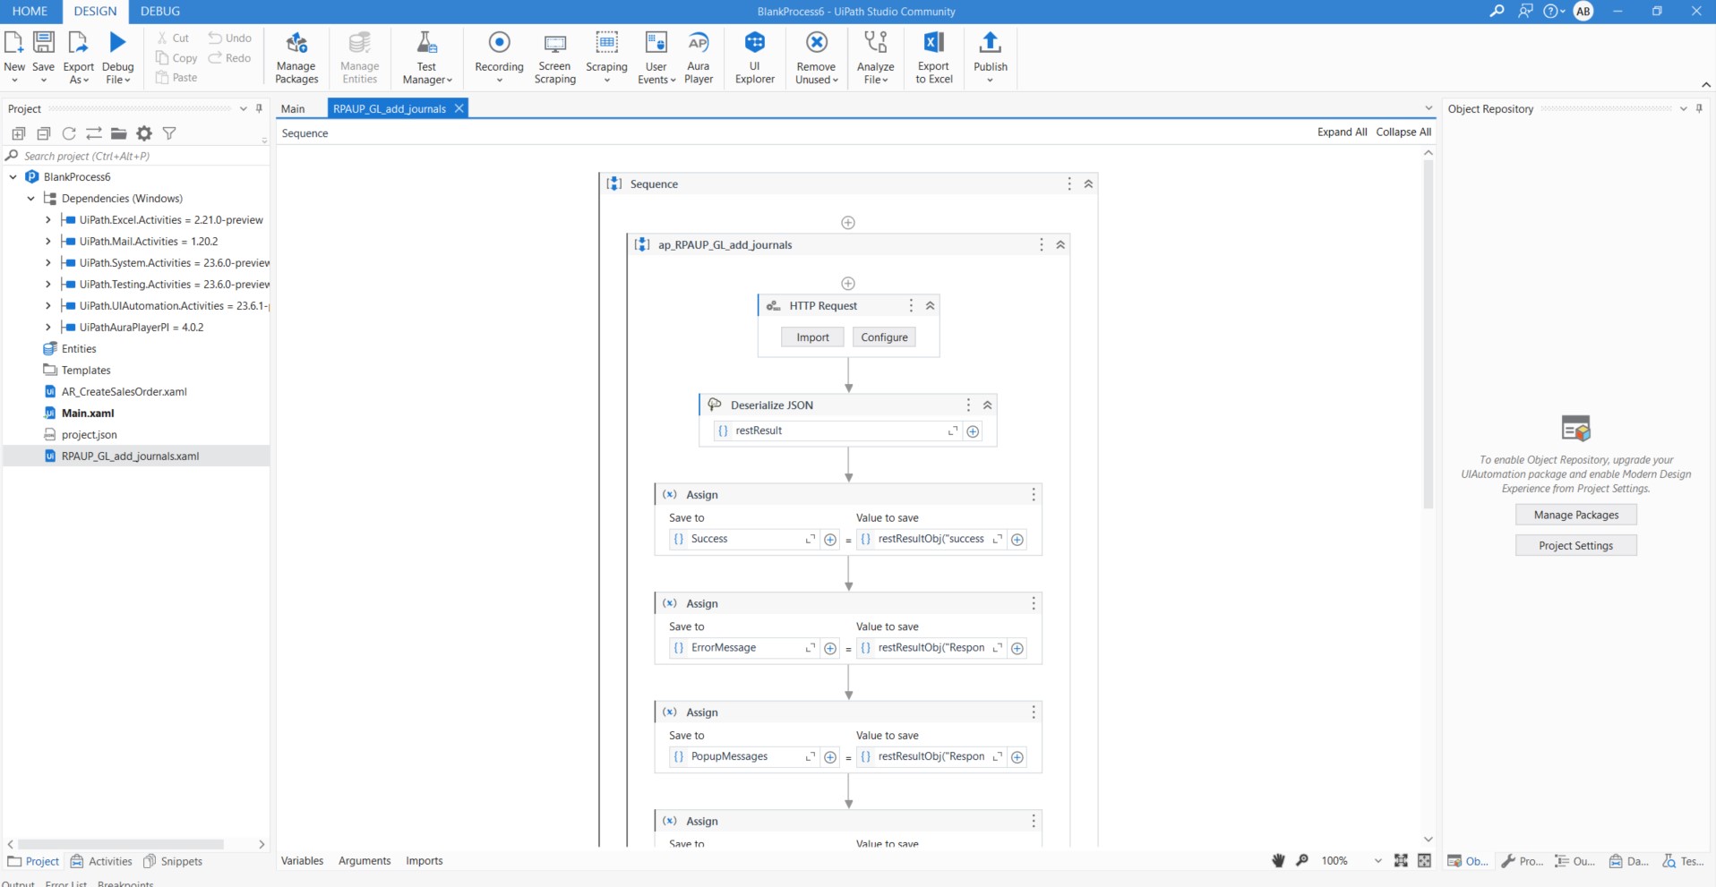Run Debug File play icon
1716x887 pixels.
point(117,42)
